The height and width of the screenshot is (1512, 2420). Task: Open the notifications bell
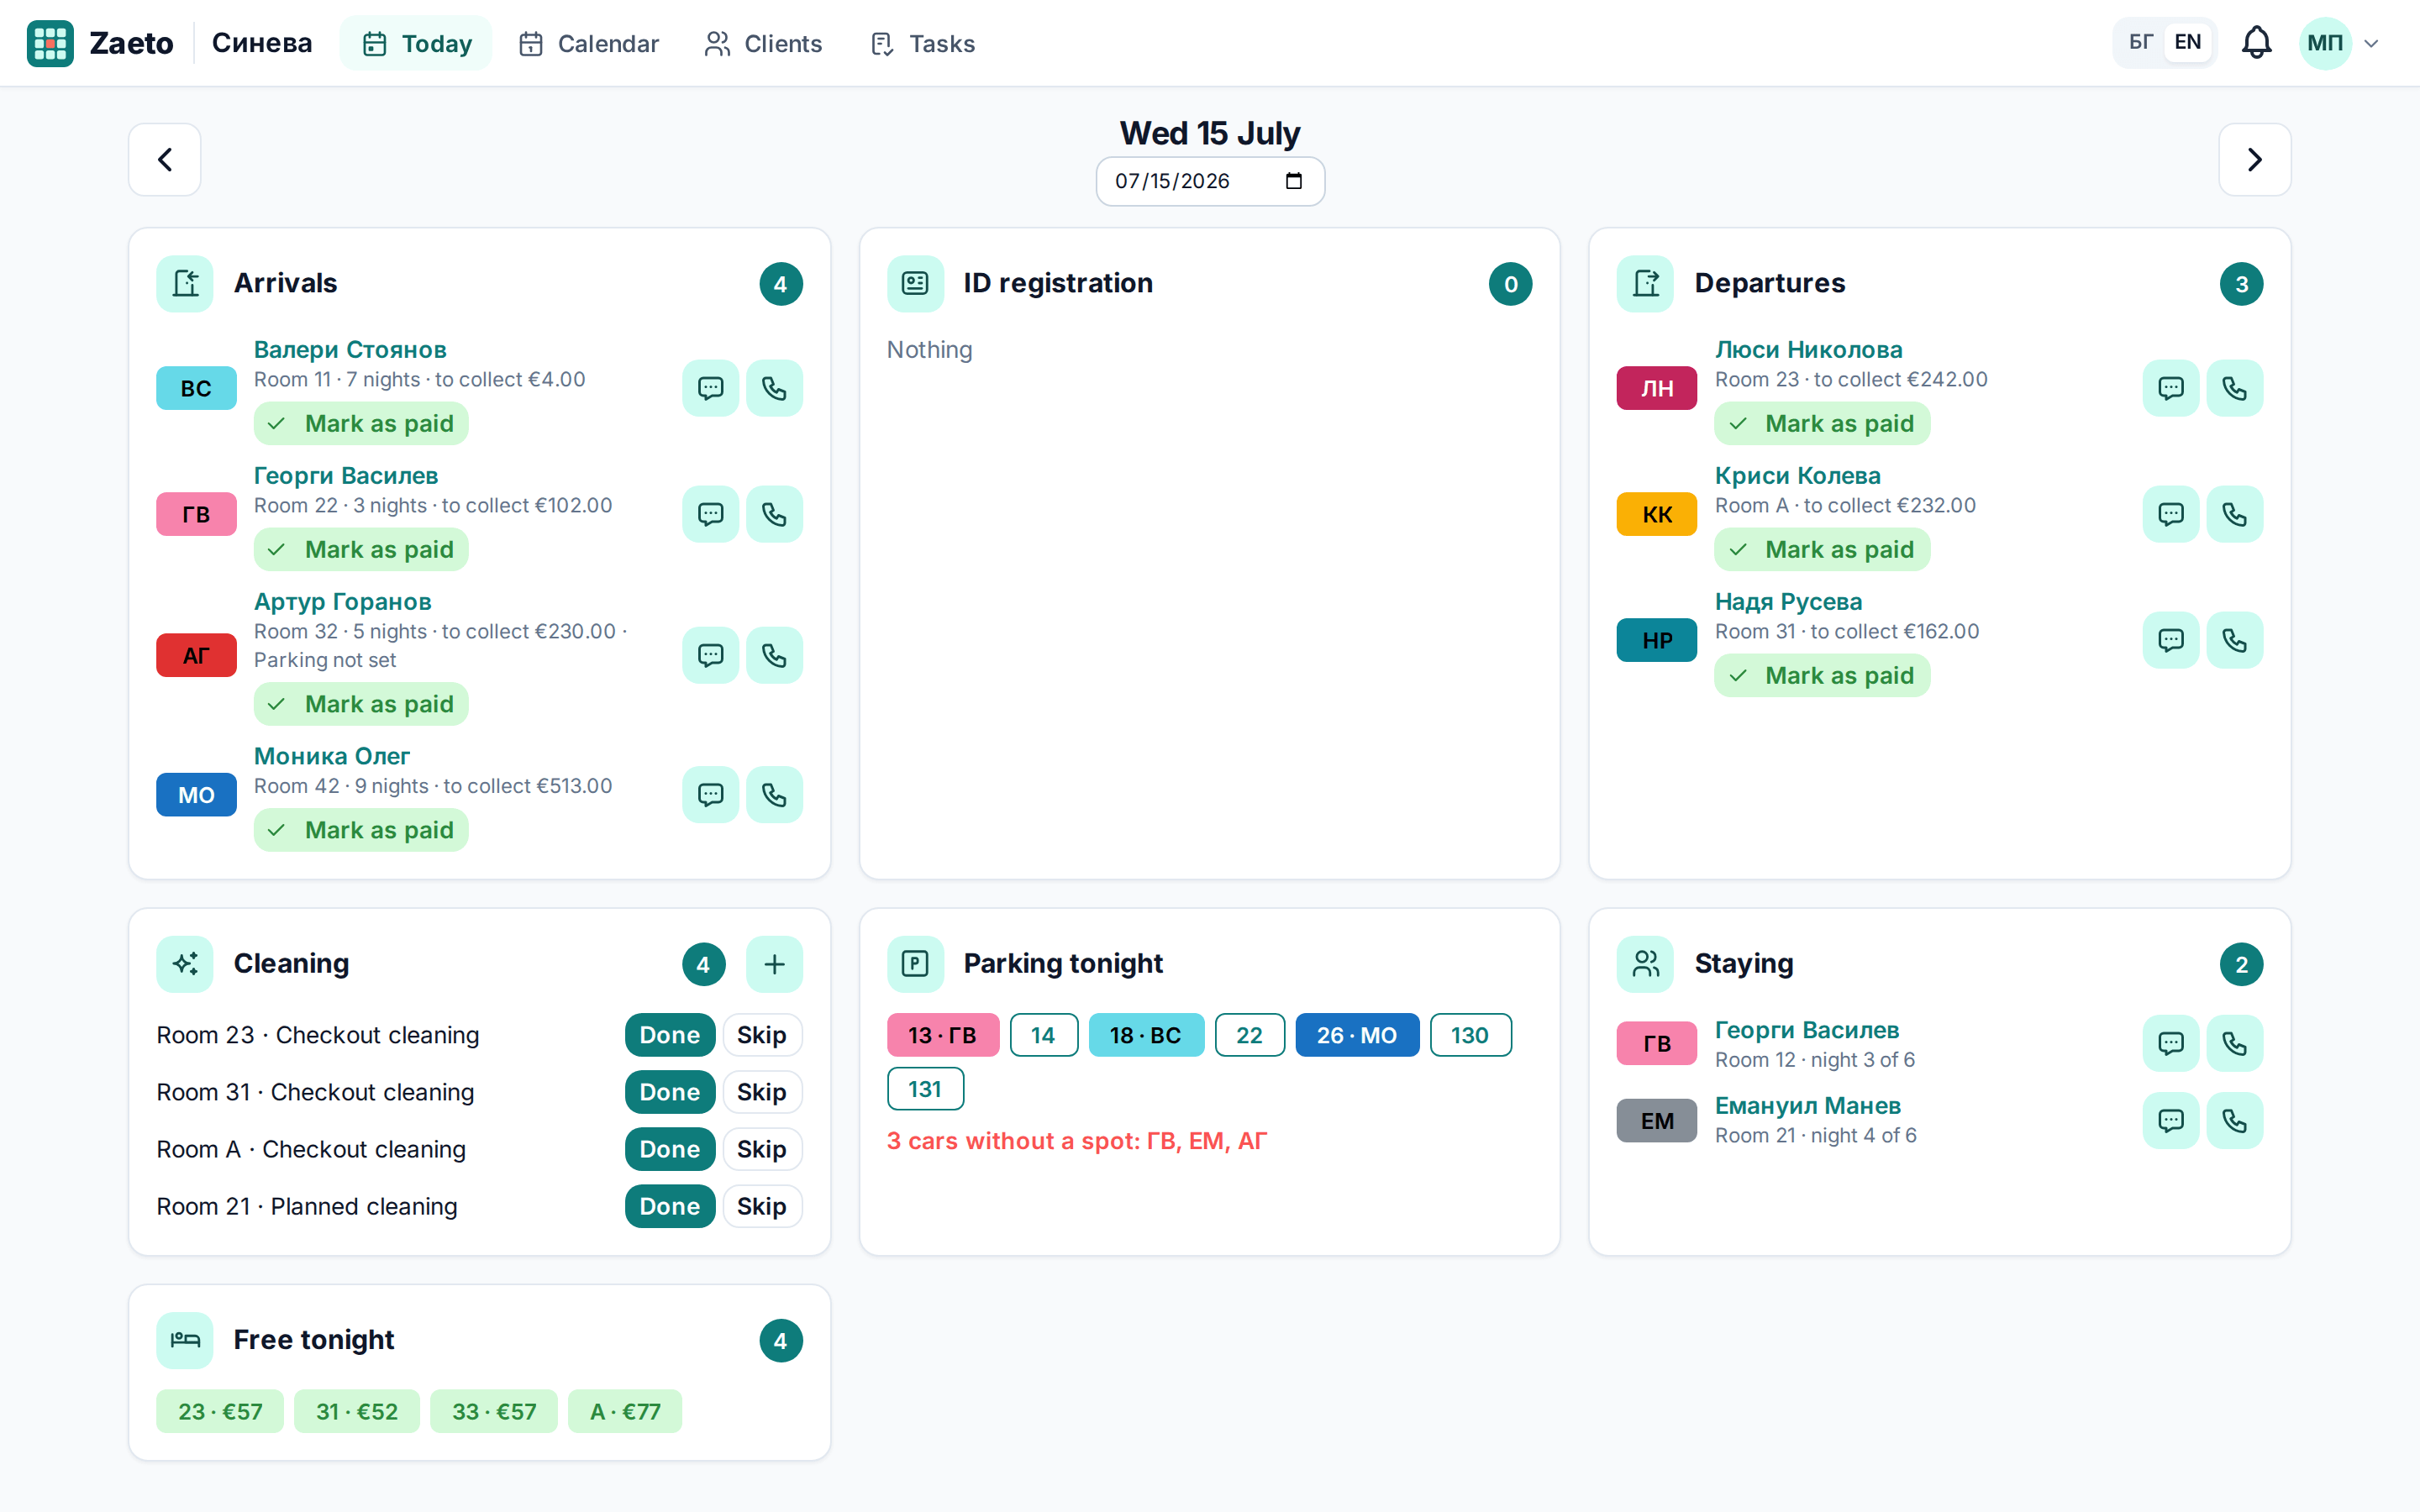coord(2256,43)
